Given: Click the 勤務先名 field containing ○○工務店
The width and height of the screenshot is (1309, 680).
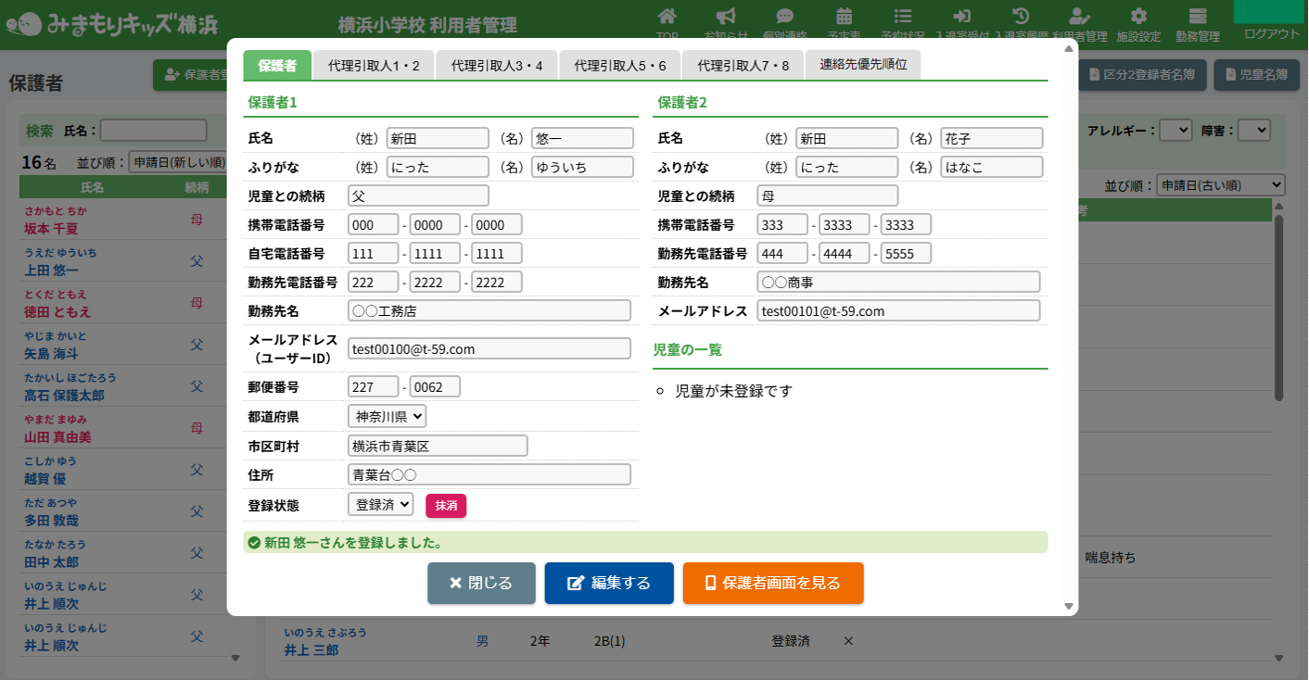Looking at the screenshot, I should point(489,310).
